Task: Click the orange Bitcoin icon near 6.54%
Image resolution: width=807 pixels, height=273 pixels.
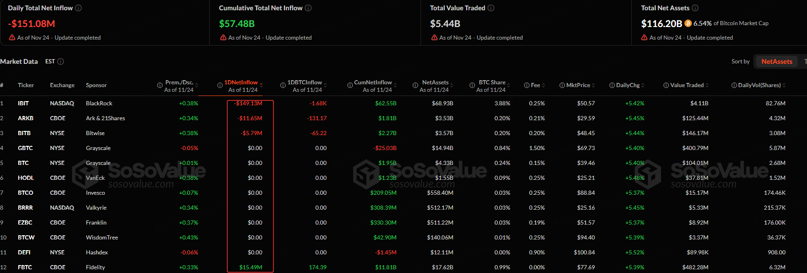Action: (x=688, y=23)
